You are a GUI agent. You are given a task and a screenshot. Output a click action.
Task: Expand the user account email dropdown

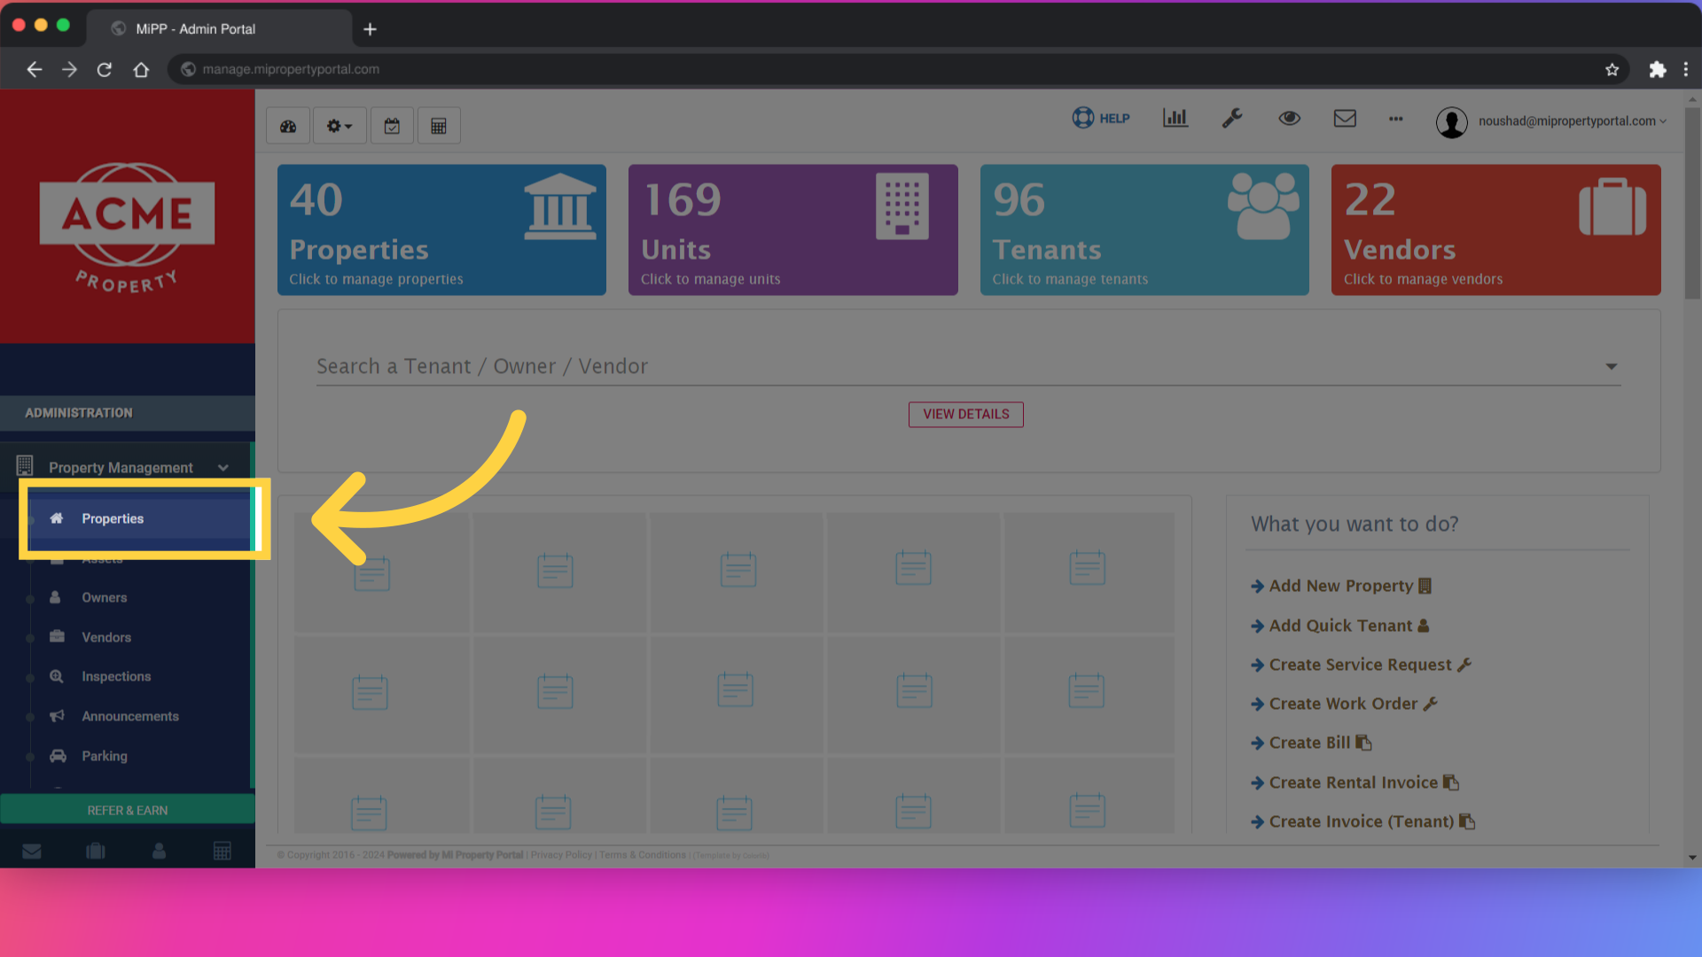point(1571,121)
